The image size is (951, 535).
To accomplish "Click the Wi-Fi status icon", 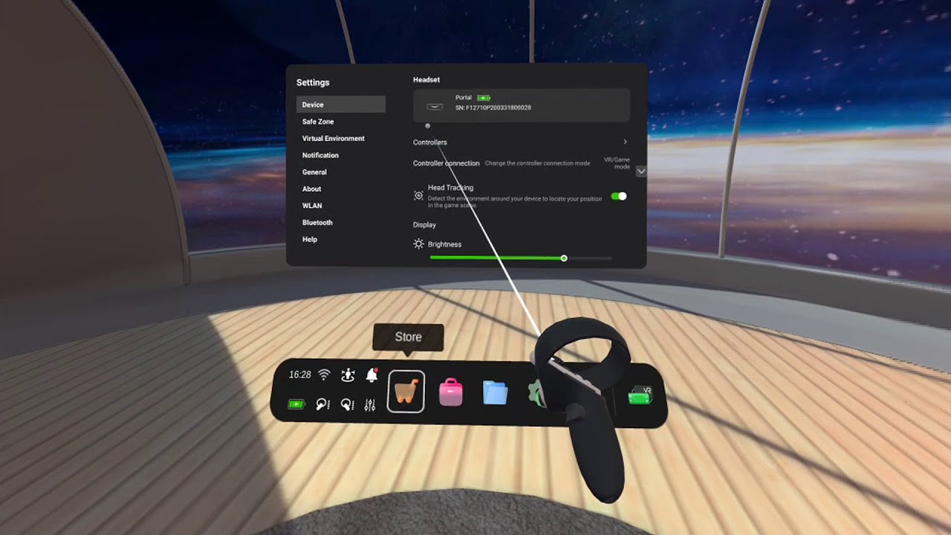I will pos(324,374).
